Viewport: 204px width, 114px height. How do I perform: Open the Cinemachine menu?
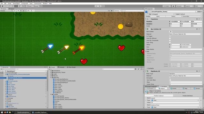point(38,3)
